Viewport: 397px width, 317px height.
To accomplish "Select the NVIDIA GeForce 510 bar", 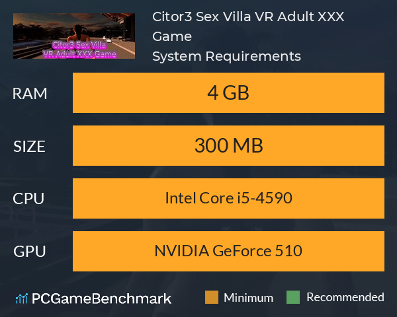I will coord(228,251).
